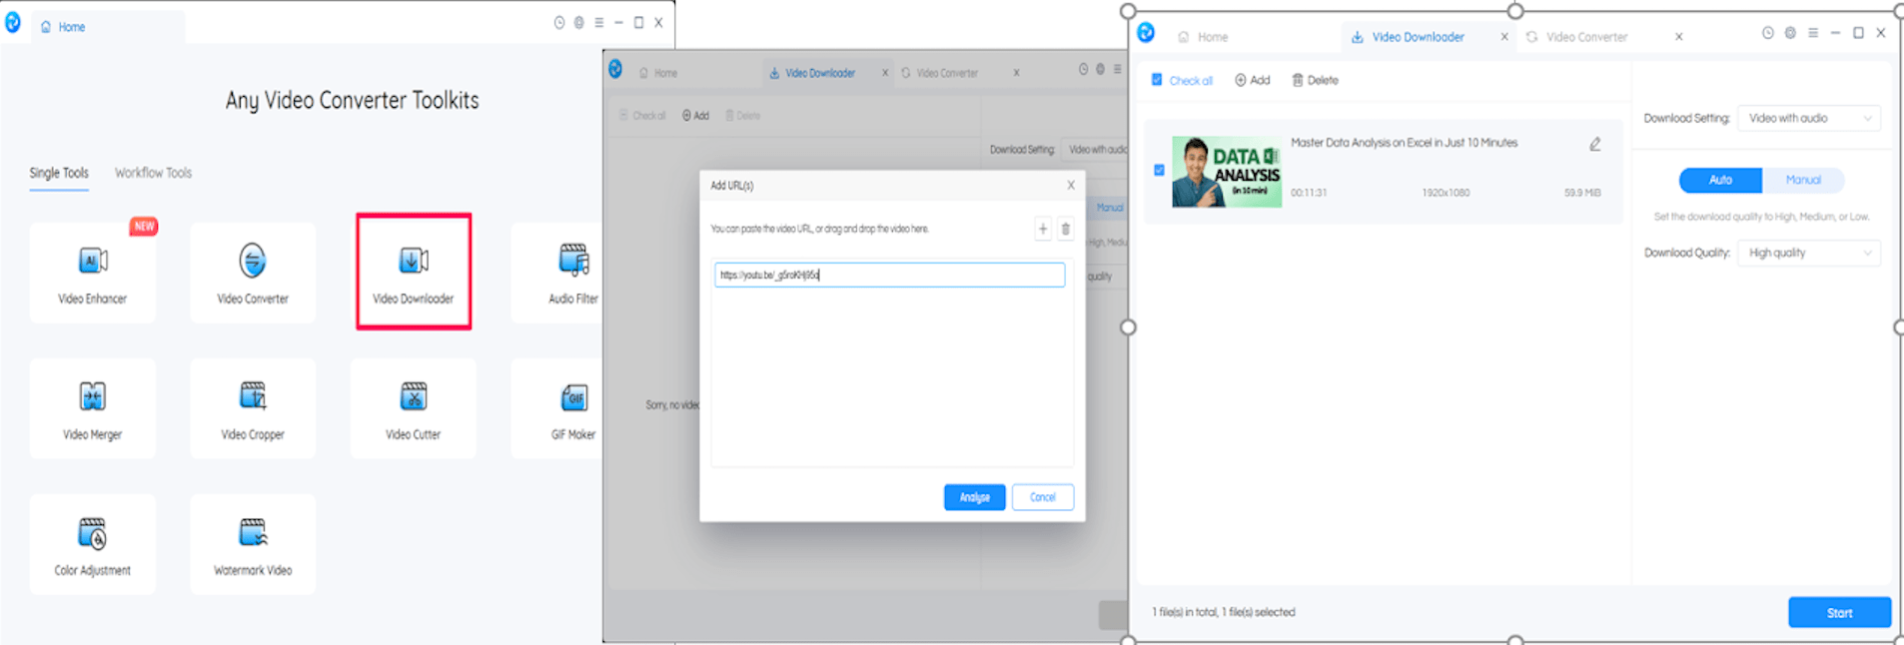Open the Watermark Video tool
This screenshot has height=645, width=1904.
(253, 544)
